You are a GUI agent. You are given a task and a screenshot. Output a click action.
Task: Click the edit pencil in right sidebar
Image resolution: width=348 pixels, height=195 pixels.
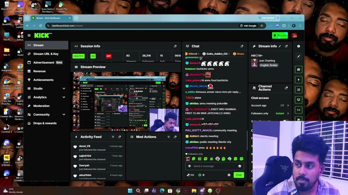(299, 56)
